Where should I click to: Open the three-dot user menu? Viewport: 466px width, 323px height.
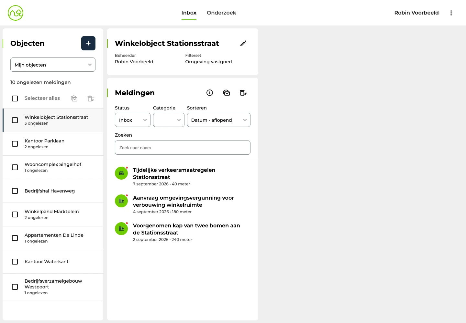click(x=451, y=13)
